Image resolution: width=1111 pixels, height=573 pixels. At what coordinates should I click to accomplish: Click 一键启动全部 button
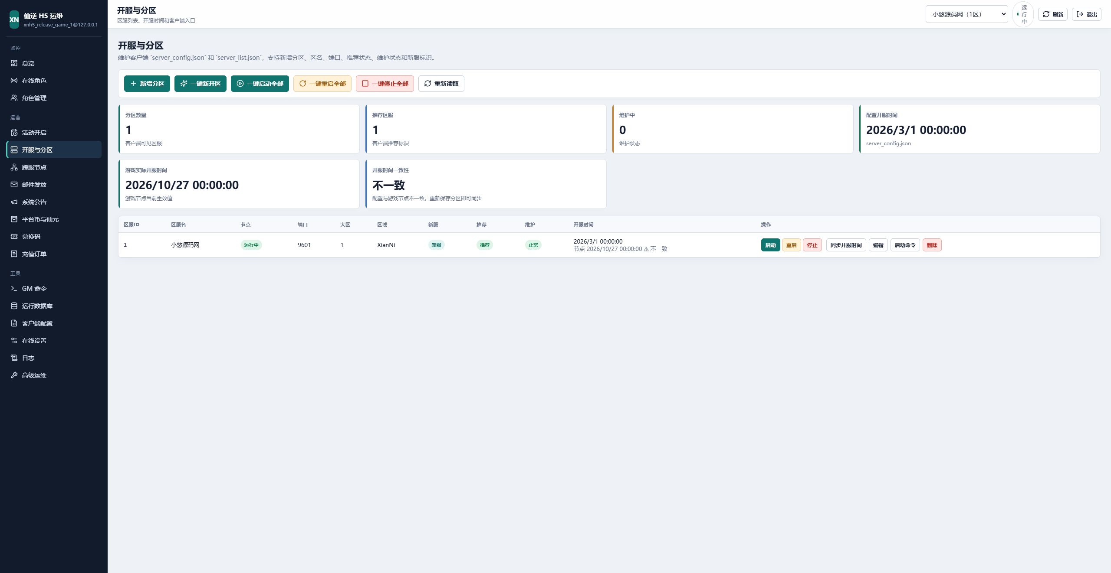[260, 84]
